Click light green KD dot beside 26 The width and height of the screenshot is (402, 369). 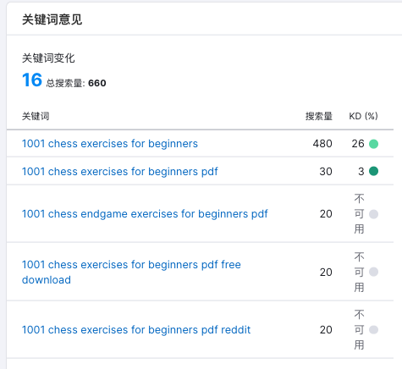373,144
